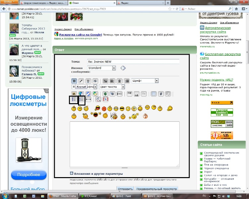Switch to the форум томатоводов tab
Screen dimensions: 249x199
click(37, 2)
